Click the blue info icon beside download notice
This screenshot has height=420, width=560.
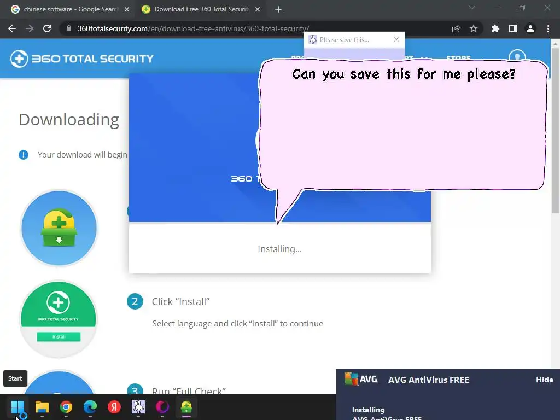pos(24,155)
